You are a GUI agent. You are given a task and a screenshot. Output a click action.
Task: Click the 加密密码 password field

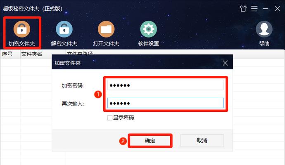click(x=165, y=85)
